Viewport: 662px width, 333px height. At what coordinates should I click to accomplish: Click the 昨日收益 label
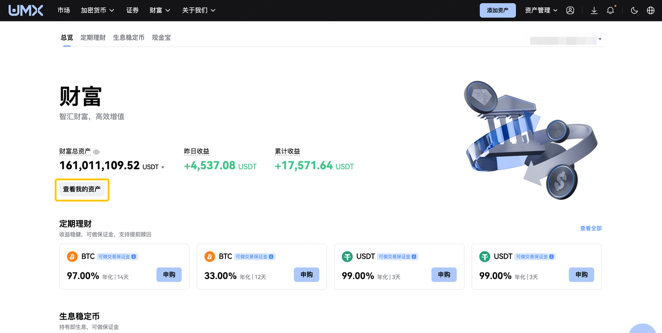tap(197, 152)
